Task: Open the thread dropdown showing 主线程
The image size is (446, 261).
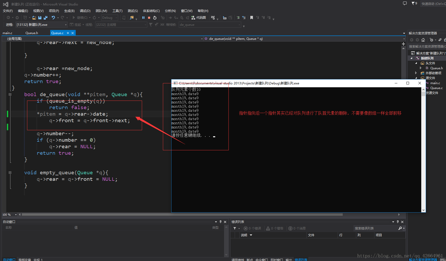Action: [121, 25]
